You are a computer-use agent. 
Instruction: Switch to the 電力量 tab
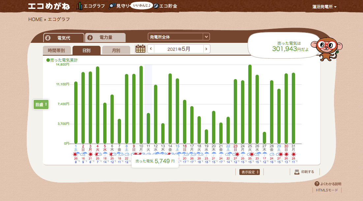(106, 38)
